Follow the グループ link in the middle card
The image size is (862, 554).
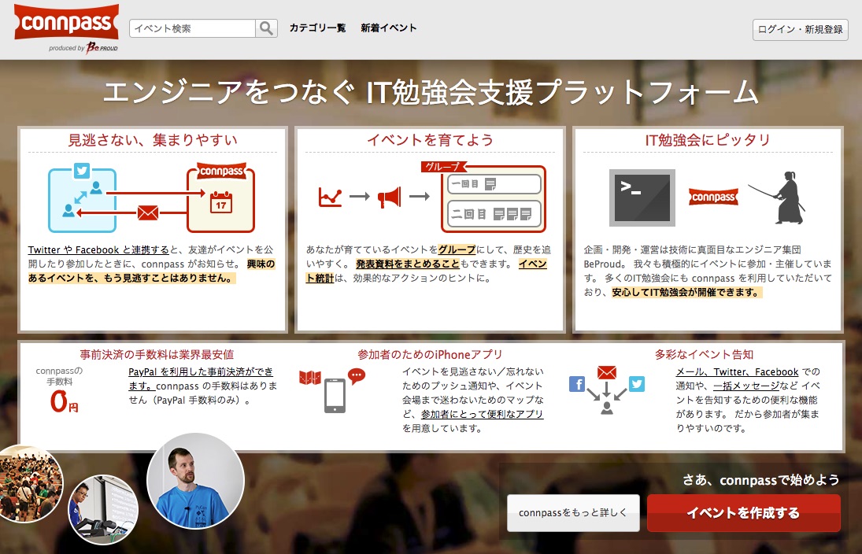tap(457, 250)
